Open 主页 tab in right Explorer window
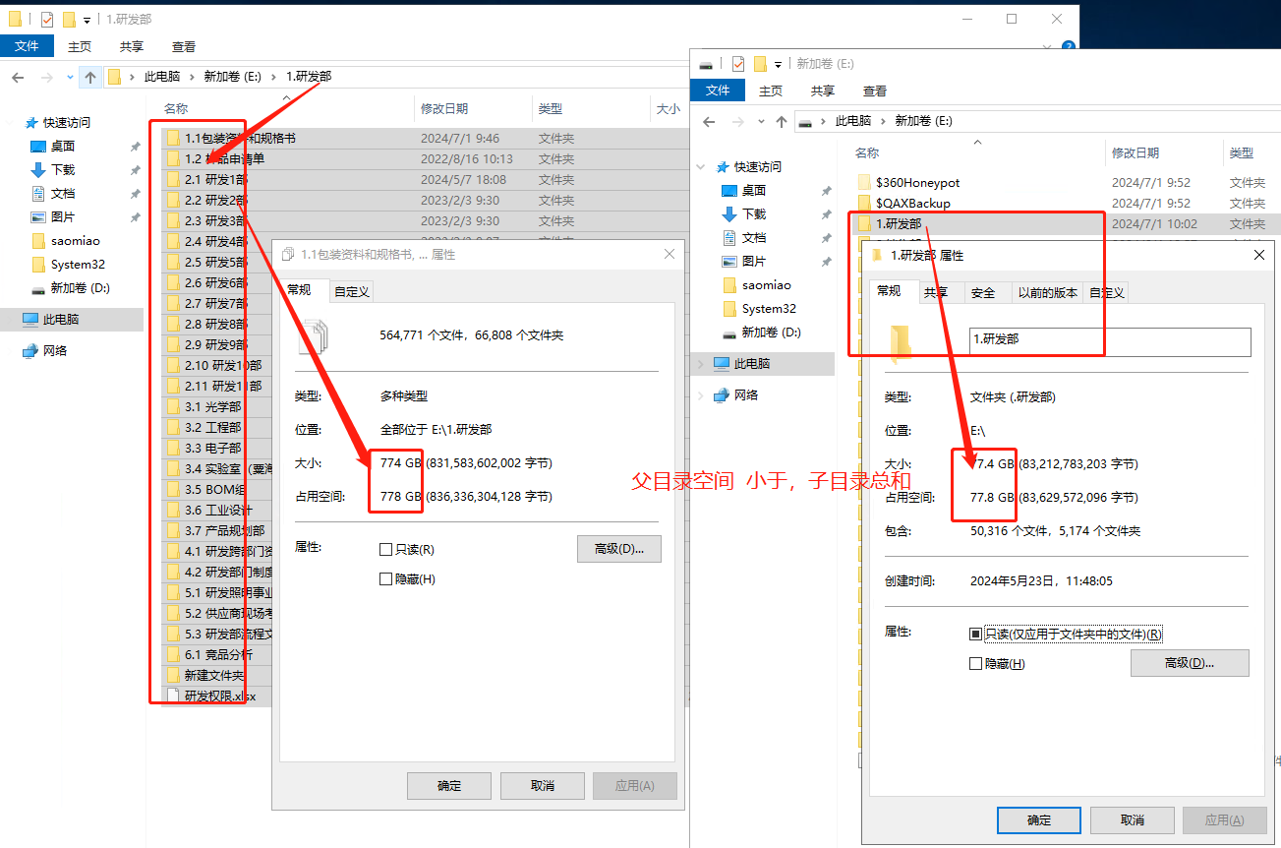This screenshot has width=1281, height=848. click(771, 91)
